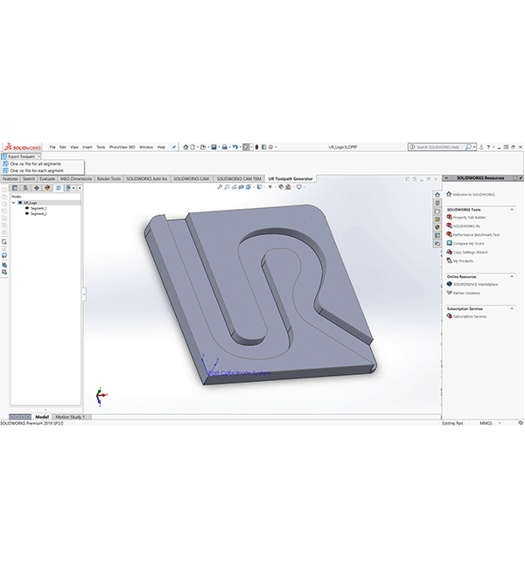Select One .nc file for each segment
The image size is (525, 568).
[x=37, y=170]
